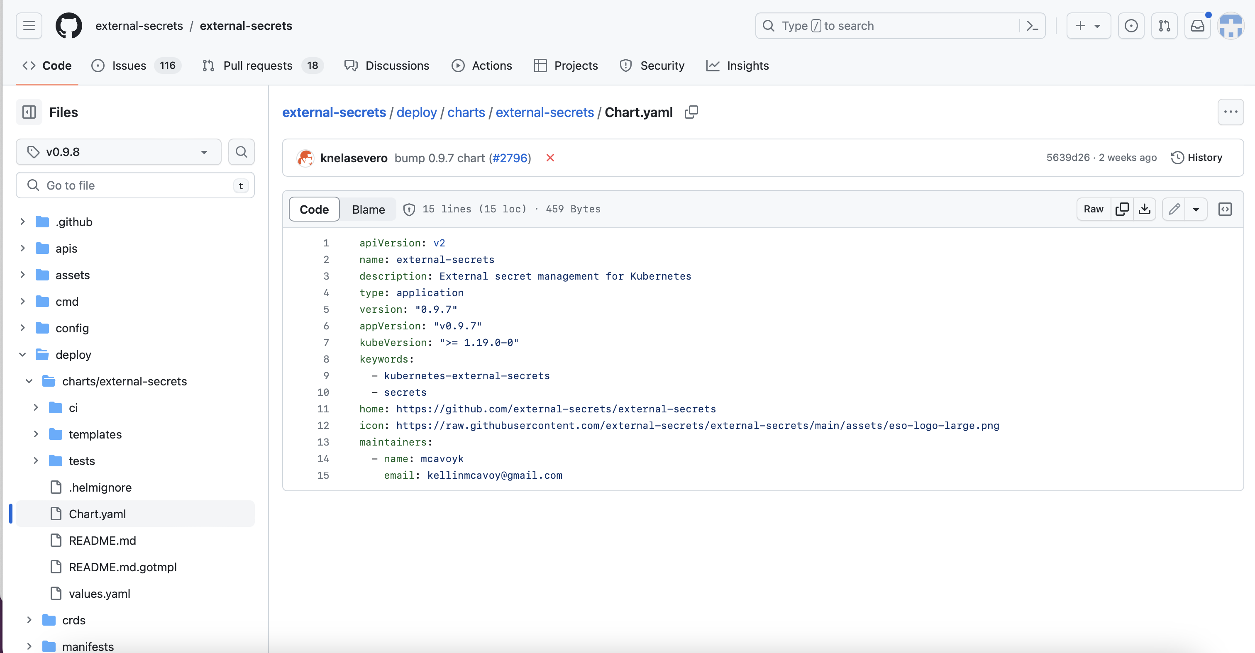Collapse the file tree side panel

(x=29, y=112)
